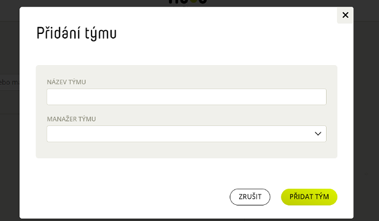Select the MANAŽER TÝMU field label
379x221 pixels.
(x=71, y=119)
